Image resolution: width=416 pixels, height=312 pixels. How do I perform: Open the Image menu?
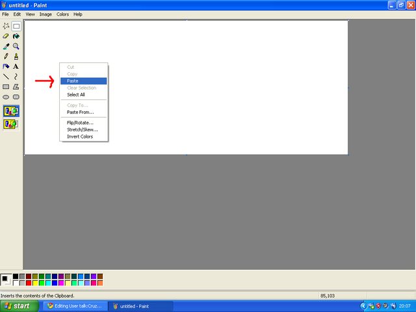[x=45, y=14]
